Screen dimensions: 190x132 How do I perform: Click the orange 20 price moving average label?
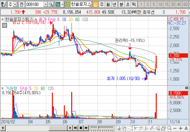pyautogui.click(x=71, y=19)
